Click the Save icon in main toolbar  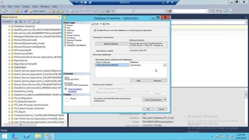[21, 11]
